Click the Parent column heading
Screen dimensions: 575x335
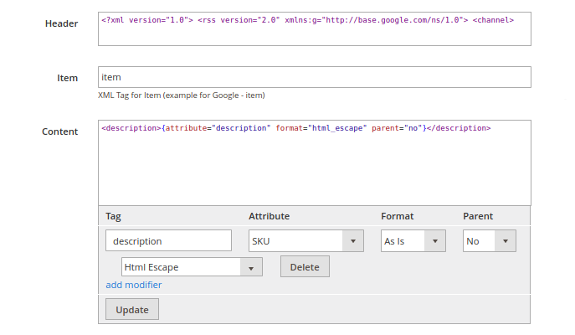pyautogui.click(x=478, y=216)
